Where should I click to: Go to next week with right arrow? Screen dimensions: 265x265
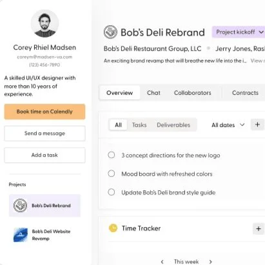click(x=210, y=262)
